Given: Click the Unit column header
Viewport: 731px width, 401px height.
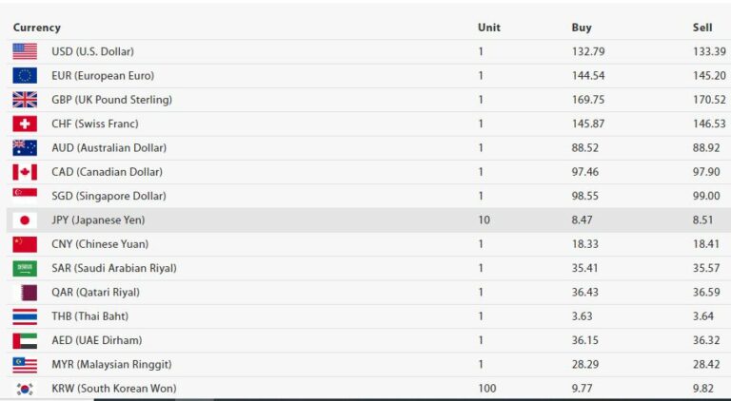Looking at the screenshot, I should tap(488, 28).
